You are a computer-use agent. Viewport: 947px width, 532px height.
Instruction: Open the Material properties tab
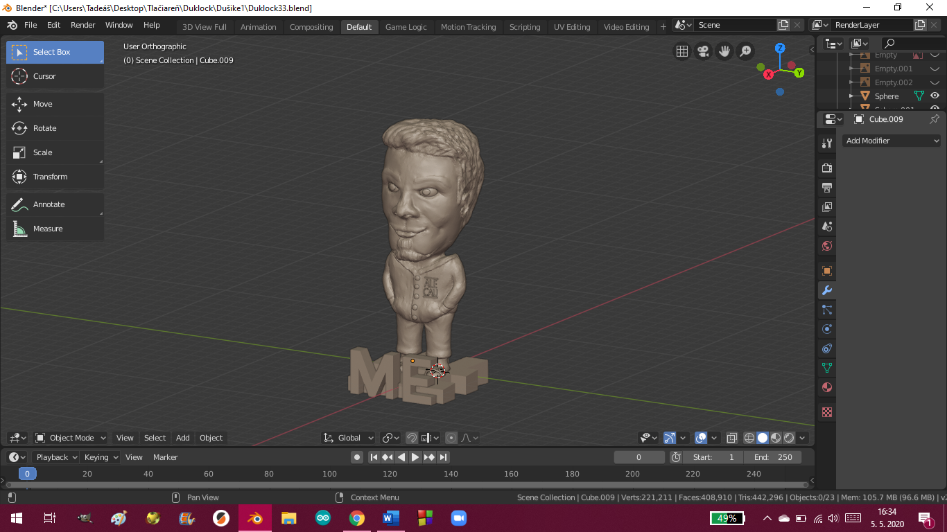(826, 387)
